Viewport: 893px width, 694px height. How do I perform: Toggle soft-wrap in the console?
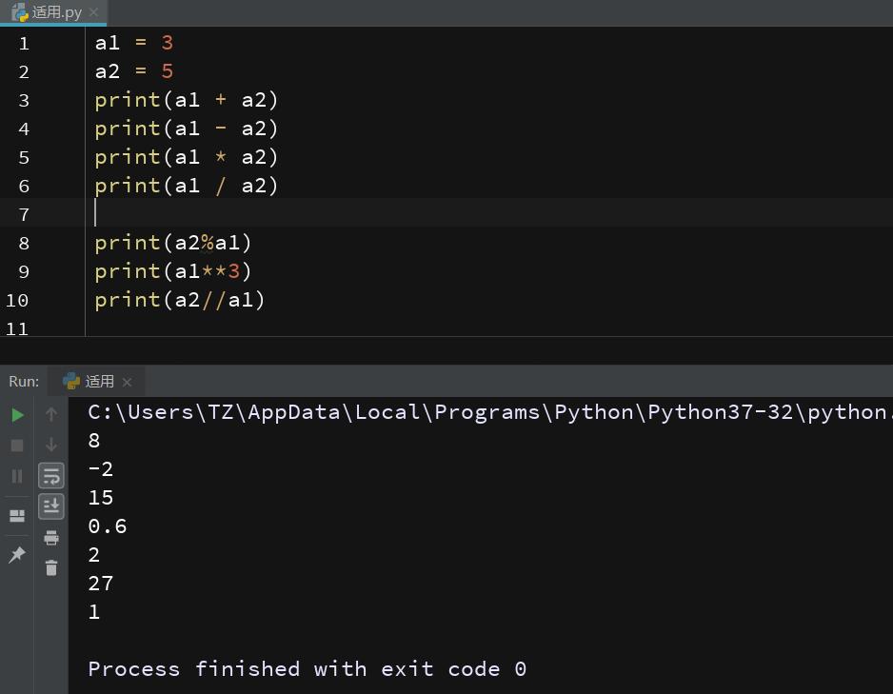(50, 476)
